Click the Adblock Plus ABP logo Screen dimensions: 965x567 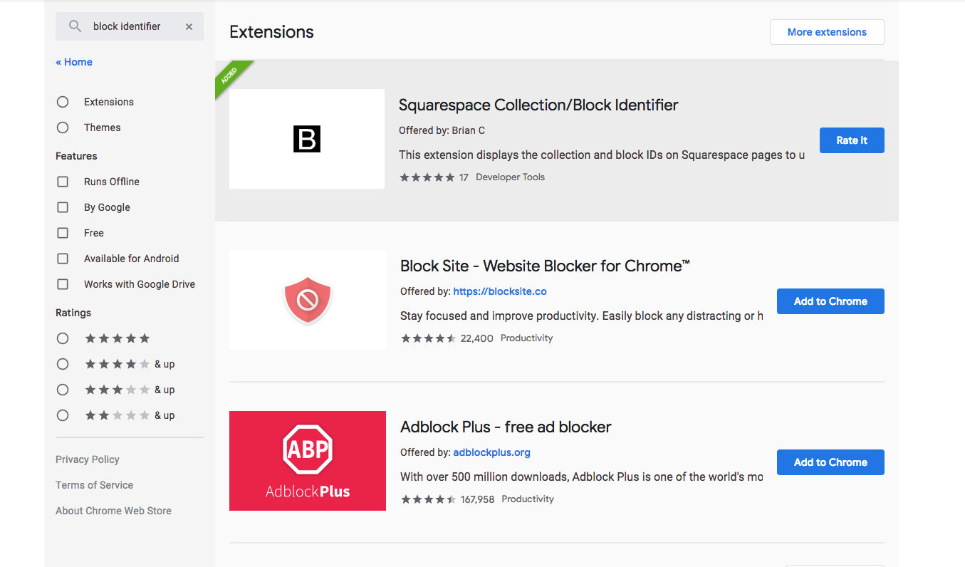(x=307, y=460)
